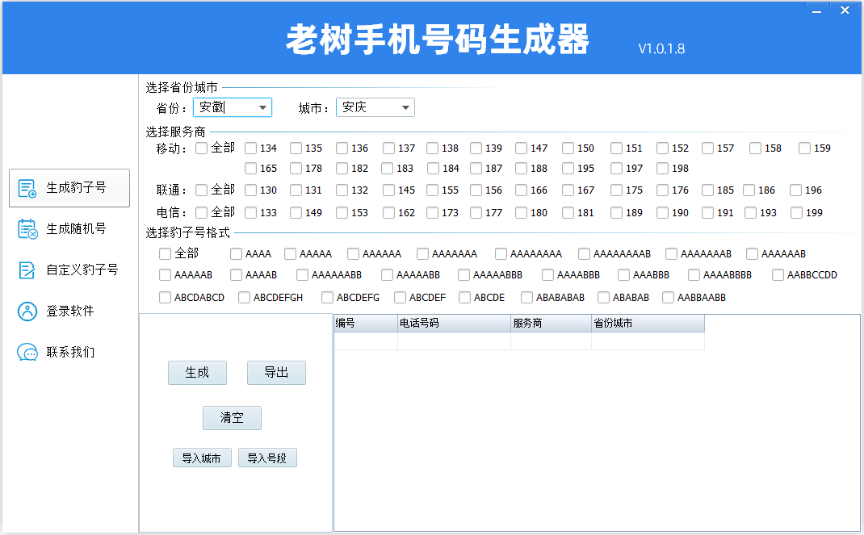Clear results with the 清空 button
The height and width of the screenshot is (535, 864).
coord(232,418)
